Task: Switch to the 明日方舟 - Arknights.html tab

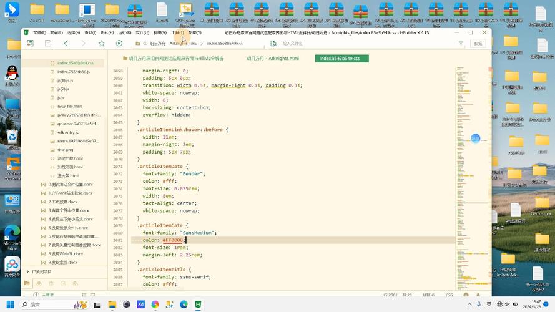Action: [273, 59]
